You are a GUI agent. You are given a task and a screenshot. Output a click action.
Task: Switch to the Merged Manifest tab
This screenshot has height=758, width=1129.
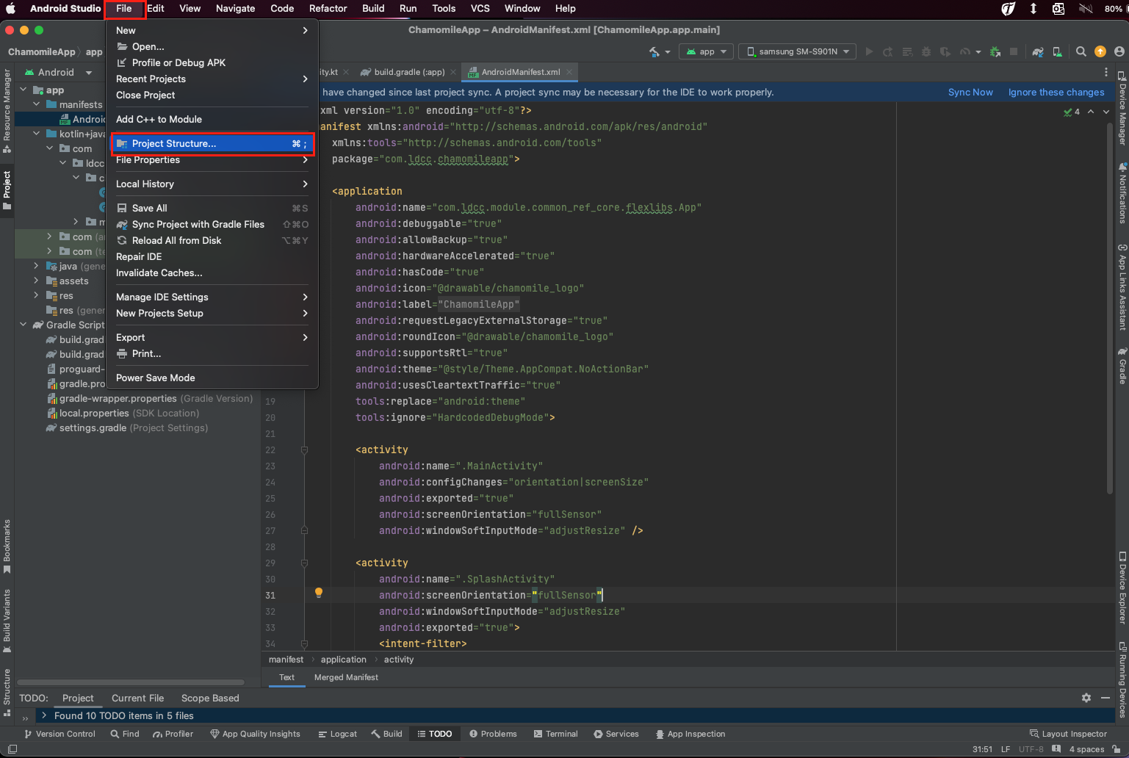[346, 677]
